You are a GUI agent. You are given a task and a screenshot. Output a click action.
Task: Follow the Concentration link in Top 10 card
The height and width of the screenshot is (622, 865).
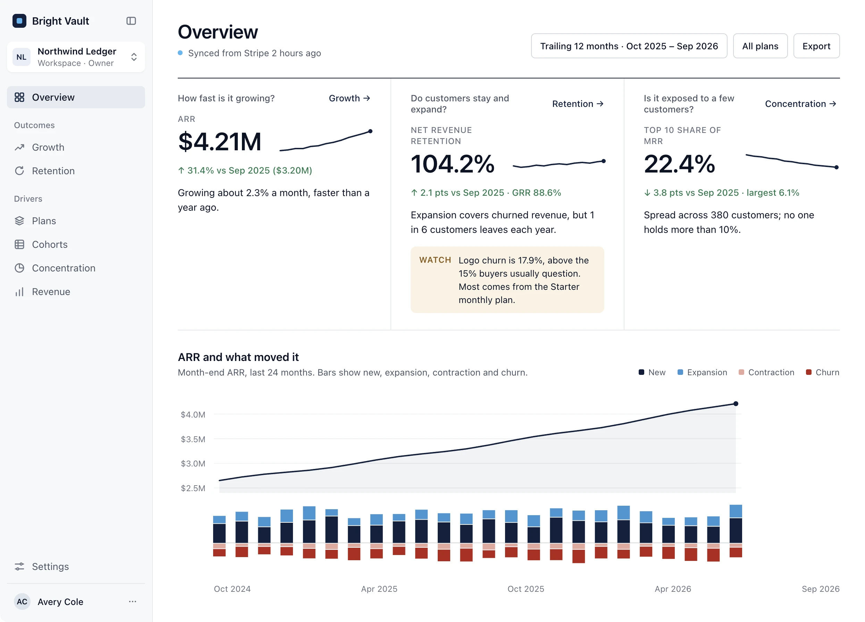[x=800, y=104]
